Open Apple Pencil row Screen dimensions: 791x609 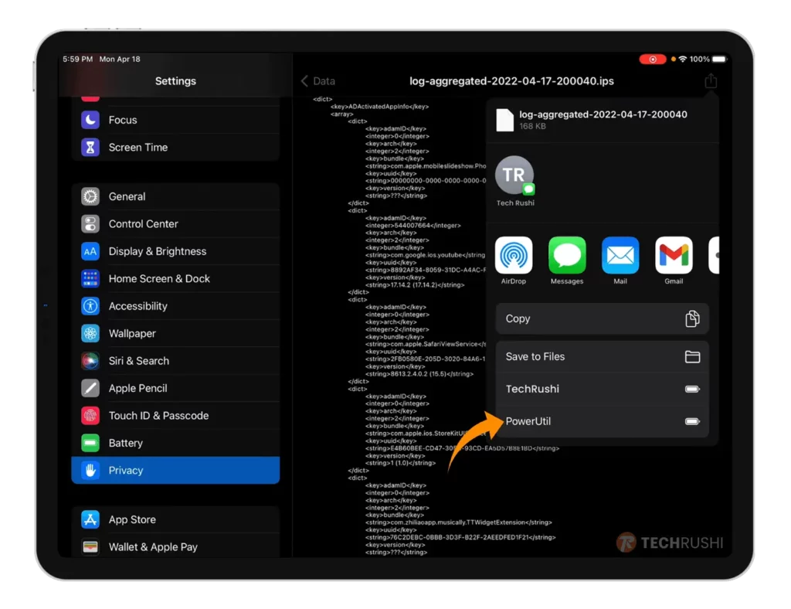click(175, 388)
